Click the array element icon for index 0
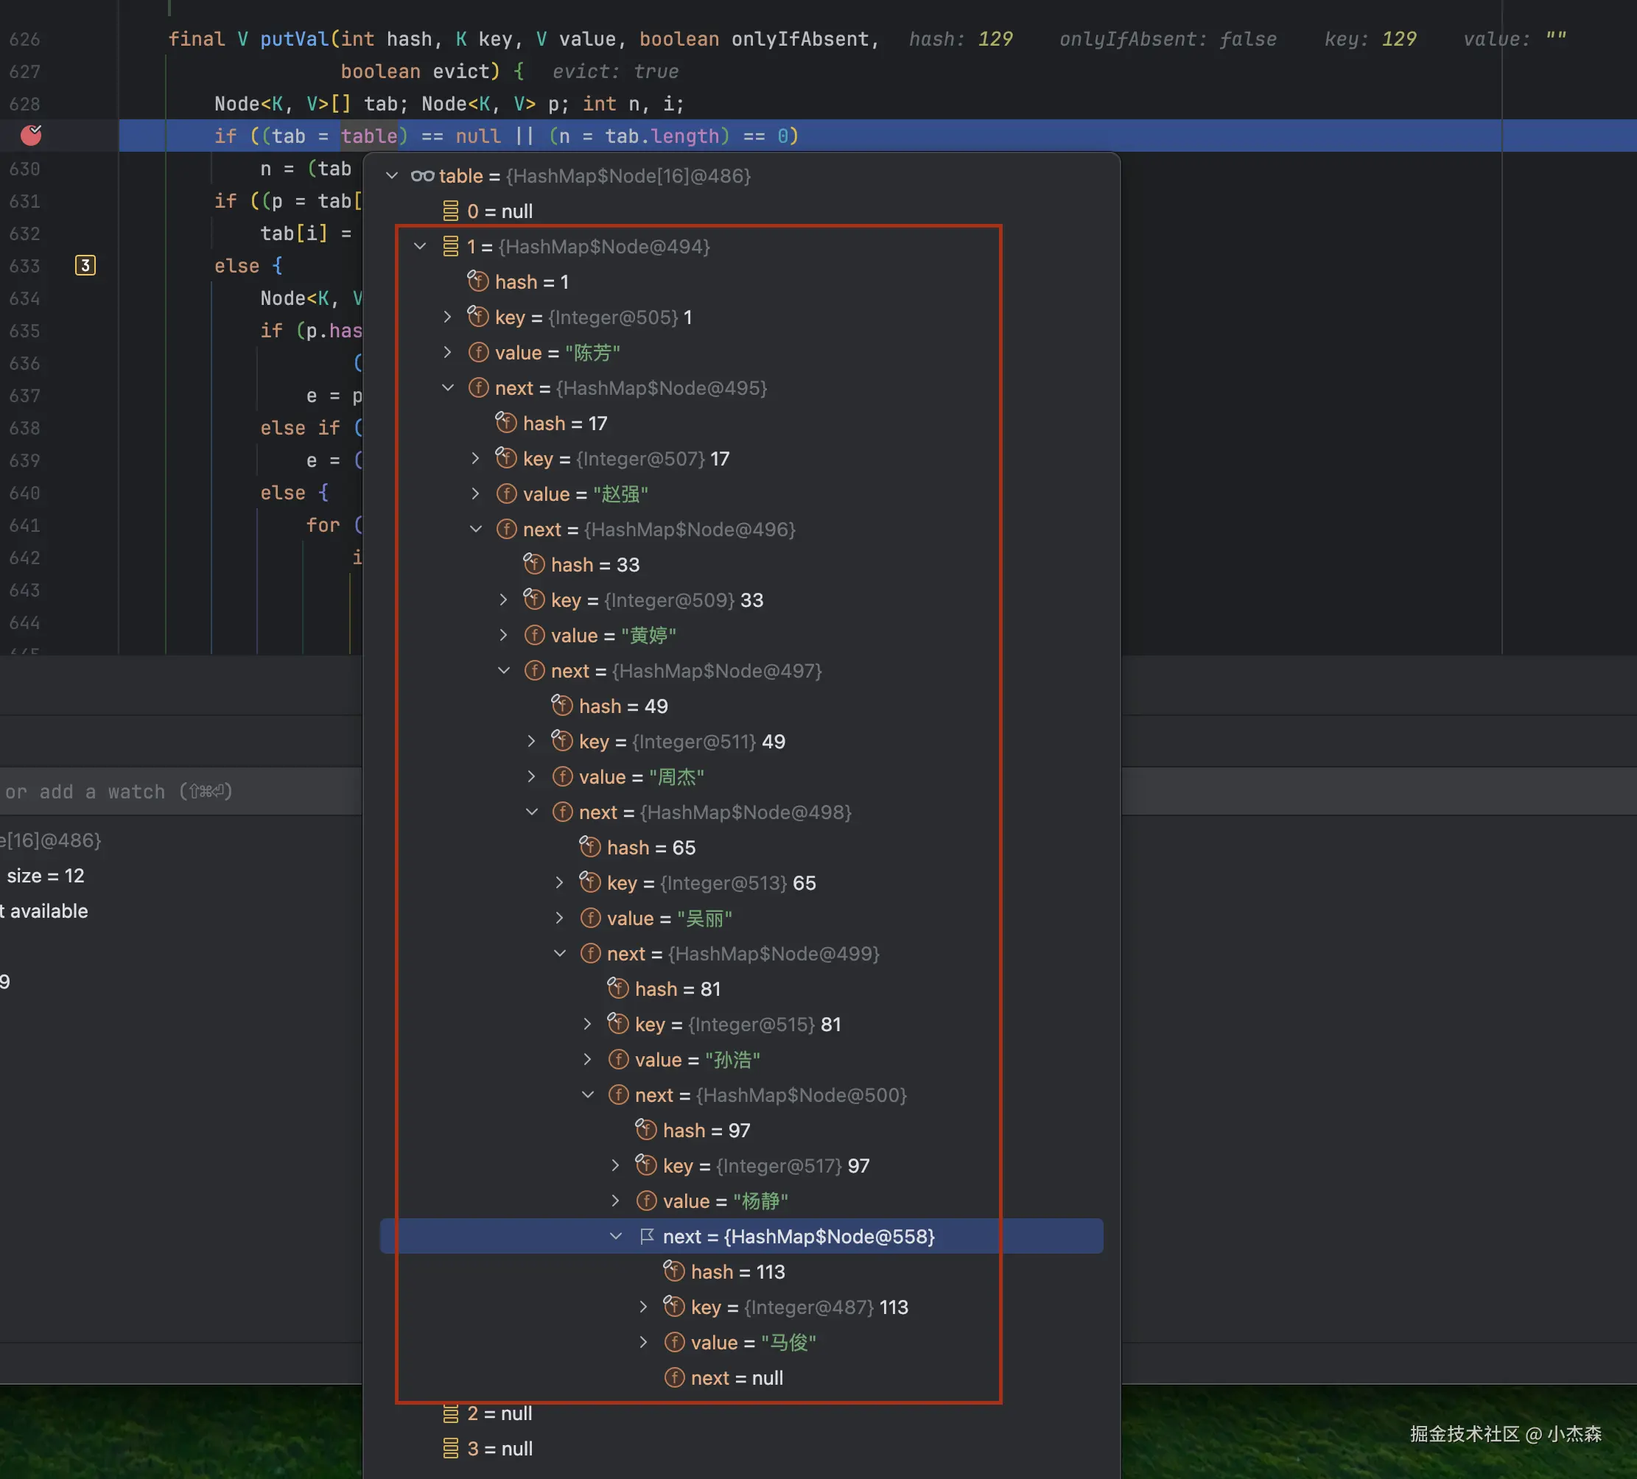Screen dimensions: 1637x1479 (x=451, y=211)
